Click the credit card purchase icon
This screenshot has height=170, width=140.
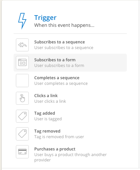click(22, 152)
